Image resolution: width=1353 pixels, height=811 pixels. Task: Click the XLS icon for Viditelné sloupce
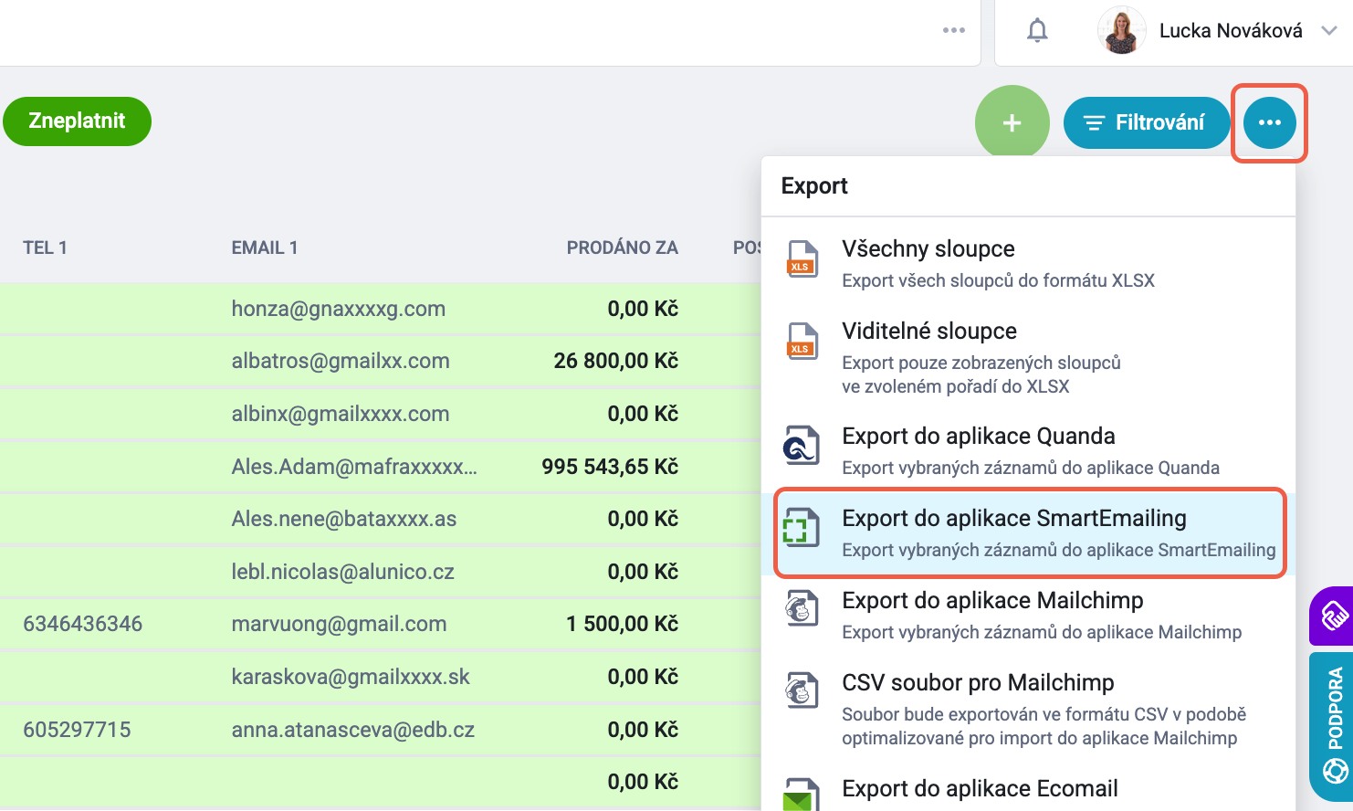(x=802, y=341)
